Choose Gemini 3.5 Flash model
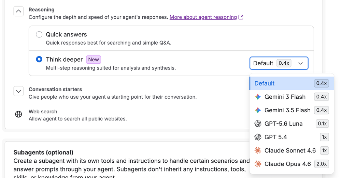Image resolution: width=341 pixels, height=178 pixels. point(292,110)
